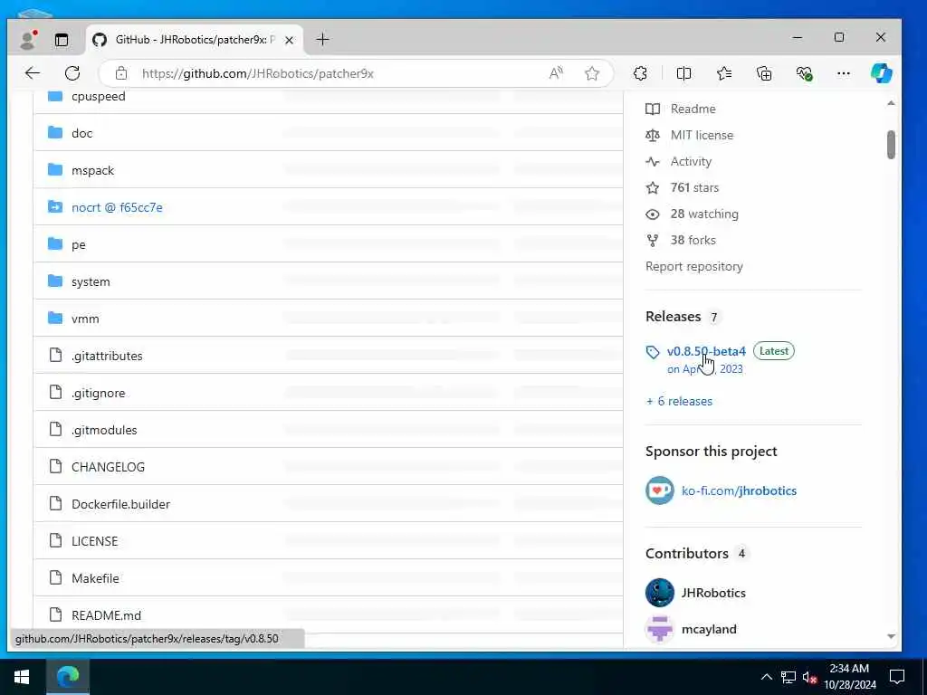Open JHRobotics contributor profile
Screen dimensions: 927x695
point(713,594)
